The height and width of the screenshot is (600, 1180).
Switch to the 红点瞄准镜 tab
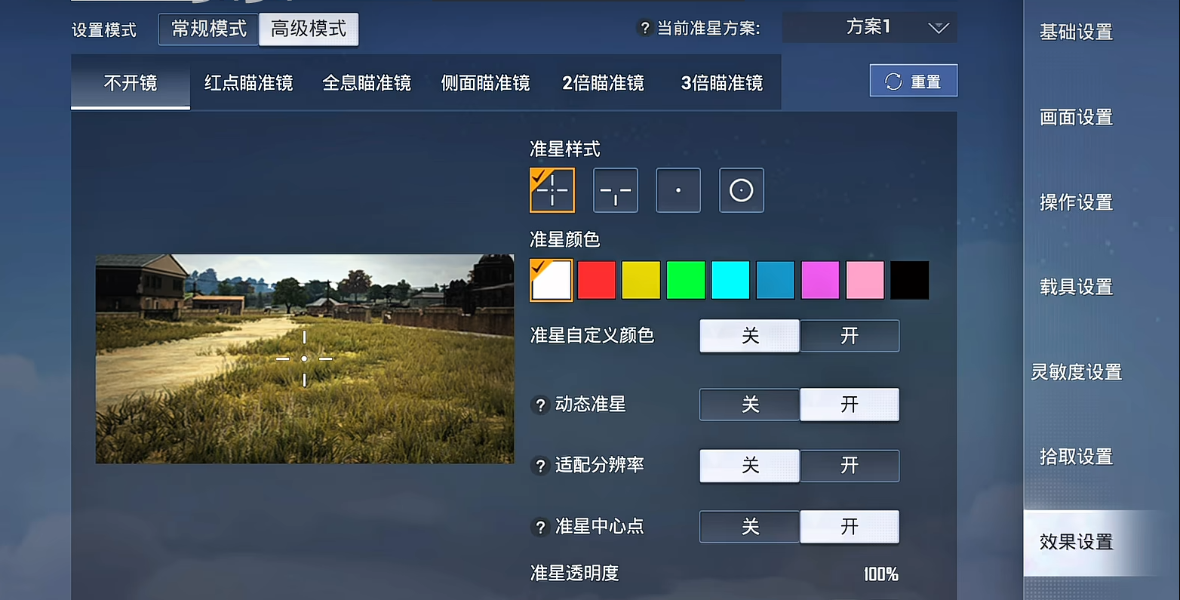[248, 83]
